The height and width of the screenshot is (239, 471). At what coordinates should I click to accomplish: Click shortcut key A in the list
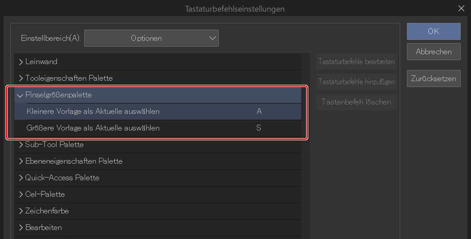coord(259,112)
